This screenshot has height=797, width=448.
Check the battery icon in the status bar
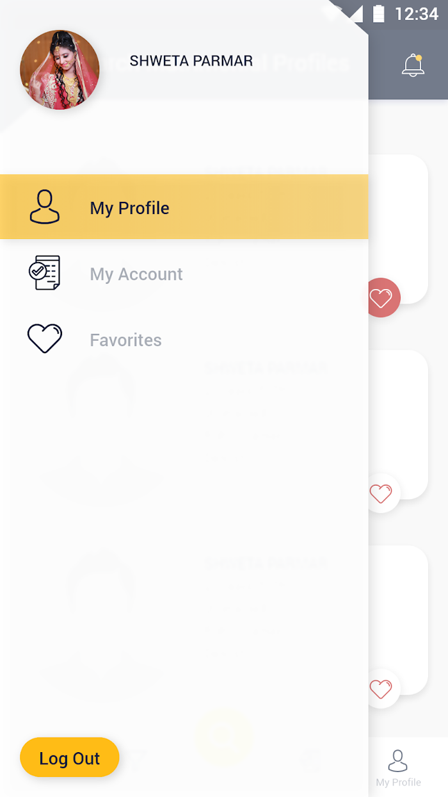click(379, 13)
